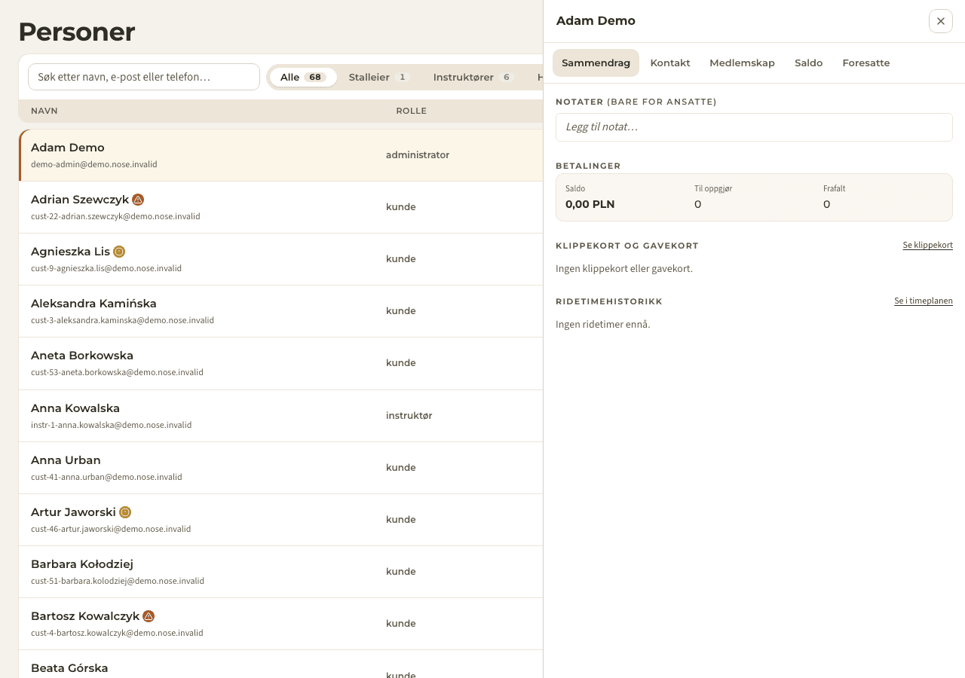
Task: Click the administrator role for Adam Demo
Action: click(x=418, y=155)
